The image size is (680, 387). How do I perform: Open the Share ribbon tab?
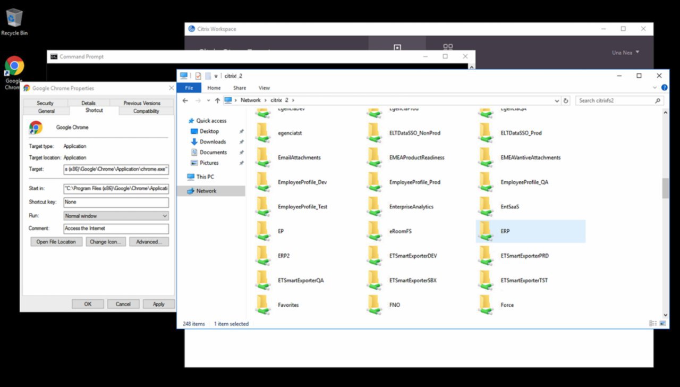[240, 88]
